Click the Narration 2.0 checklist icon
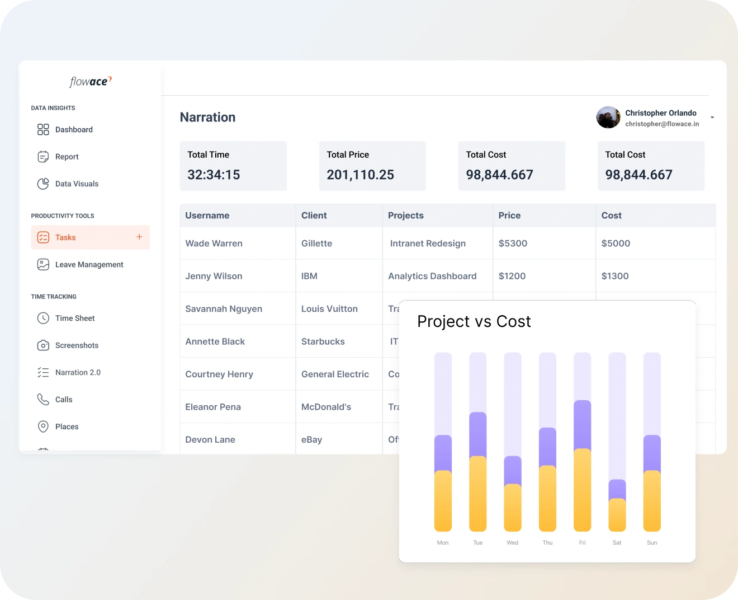 tap(43, 372)
